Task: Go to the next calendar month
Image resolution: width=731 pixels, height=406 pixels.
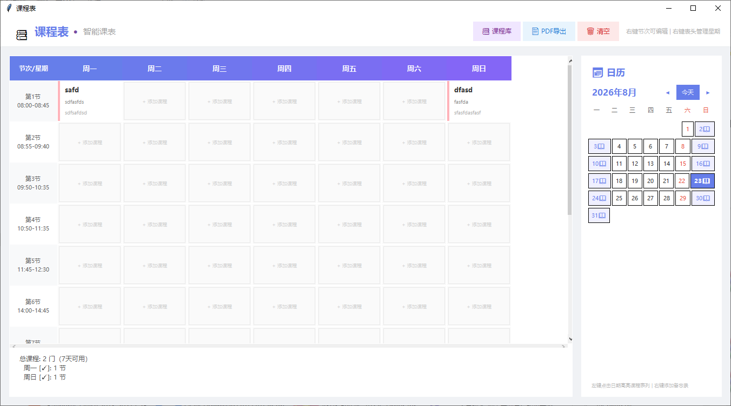Action: pos(708,92)
